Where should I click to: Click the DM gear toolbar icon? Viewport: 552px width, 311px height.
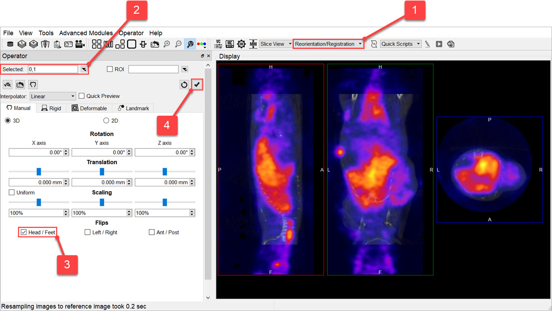[x=241, y=44]
